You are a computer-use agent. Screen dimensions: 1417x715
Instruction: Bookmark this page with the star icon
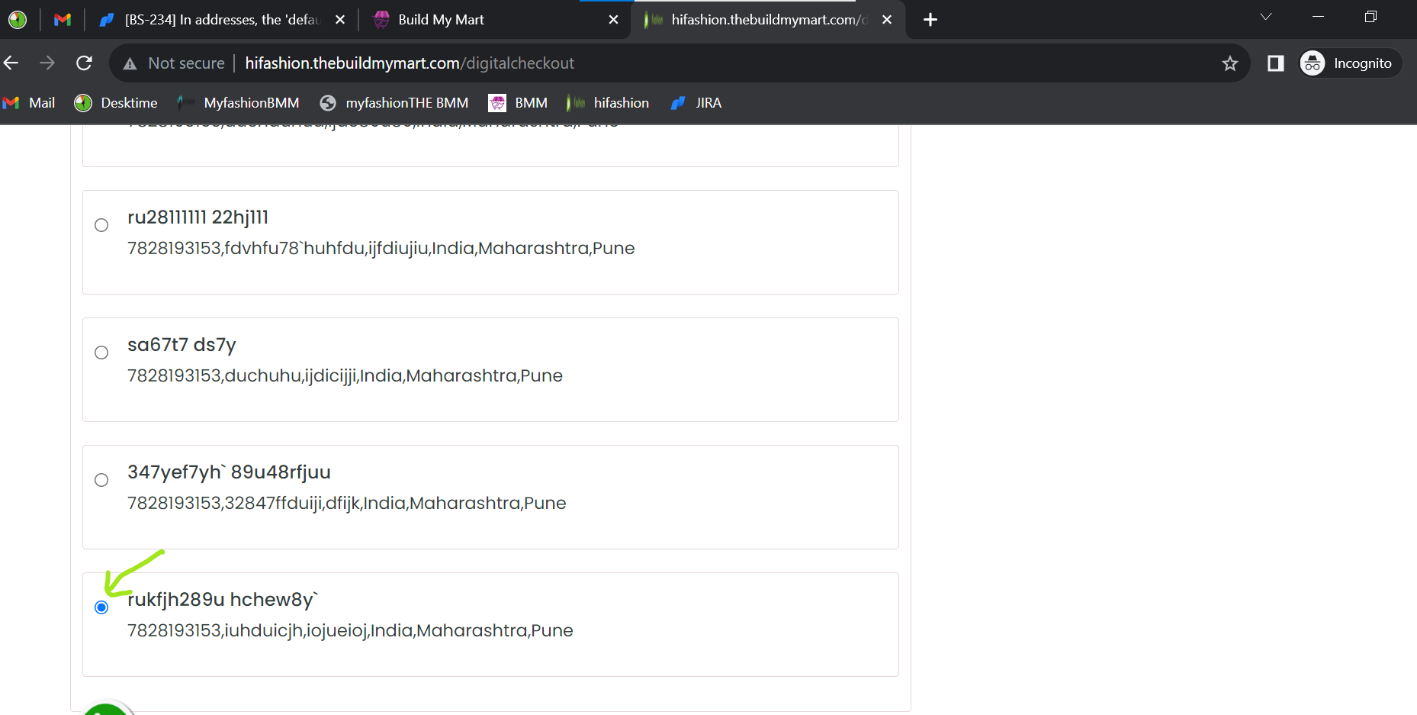pyautogui.click(x=1229, y=63)
